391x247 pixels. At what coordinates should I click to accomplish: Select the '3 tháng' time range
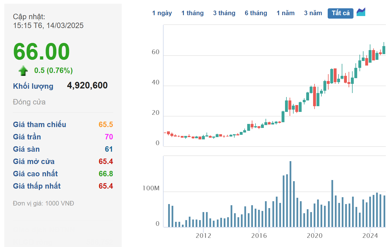(x=224, y=13)
